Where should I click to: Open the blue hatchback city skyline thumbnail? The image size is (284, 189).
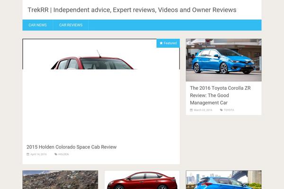(224, 180)
